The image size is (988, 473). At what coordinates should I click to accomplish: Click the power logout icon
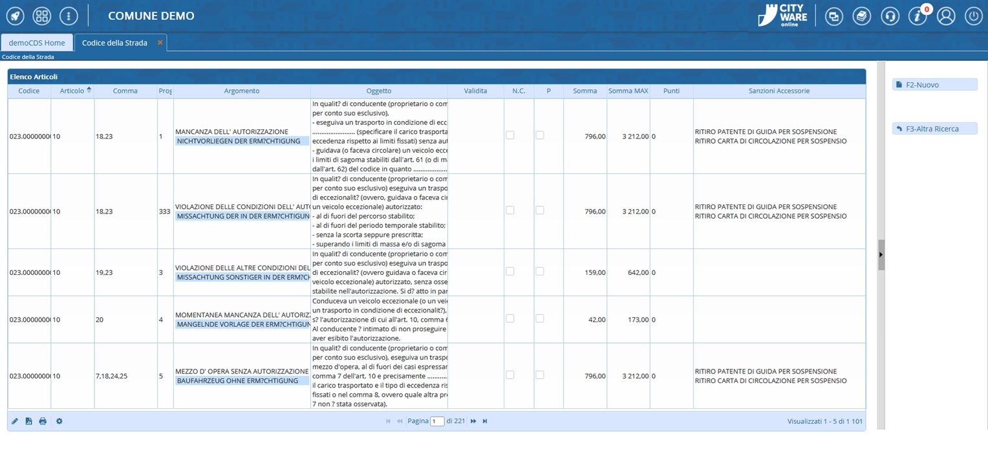coord(973,16)
